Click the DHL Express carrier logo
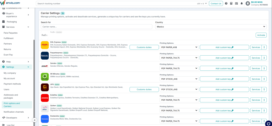 [45, 45]
